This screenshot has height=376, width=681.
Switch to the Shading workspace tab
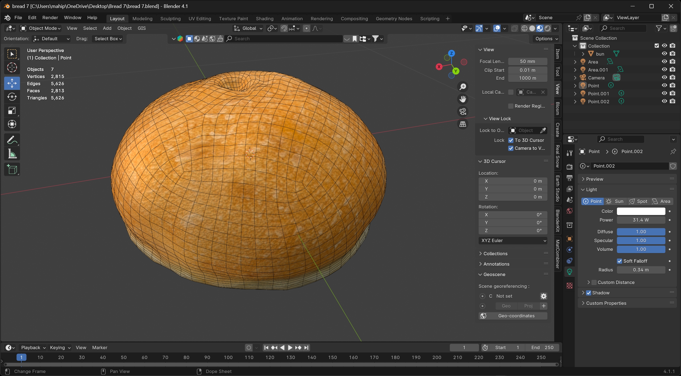tap(265, 19)
